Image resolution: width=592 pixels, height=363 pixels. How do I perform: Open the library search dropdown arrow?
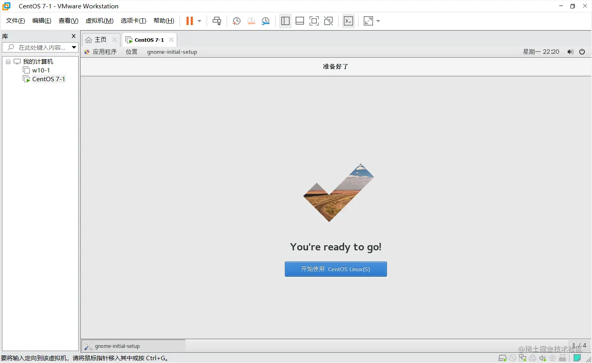[x=74, y=47]
